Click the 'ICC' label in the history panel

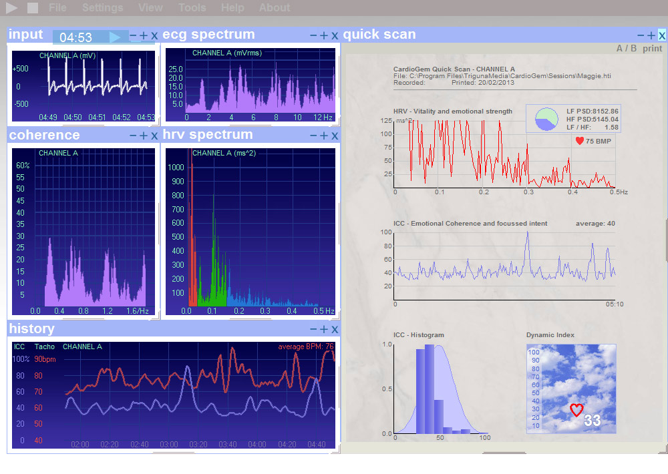point(19,346)
